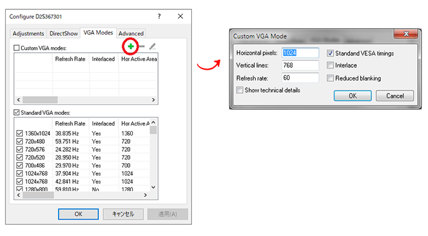Viewport: 428px width, 236px height.
Task: Click the 700 Hor Active value
Action: tap(126, 166)
